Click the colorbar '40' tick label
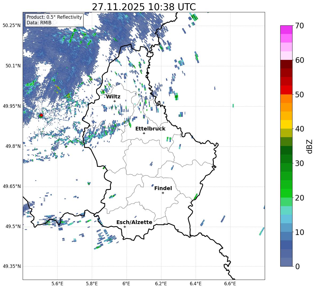Image resolution: width=316 pixels, height=289 pixels. point(299,129)
